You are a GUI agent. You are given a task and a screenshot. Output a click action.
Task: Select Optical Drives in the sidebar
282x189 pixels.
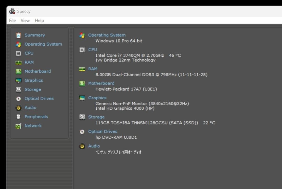pyautogui.click(x=39, y=98)
